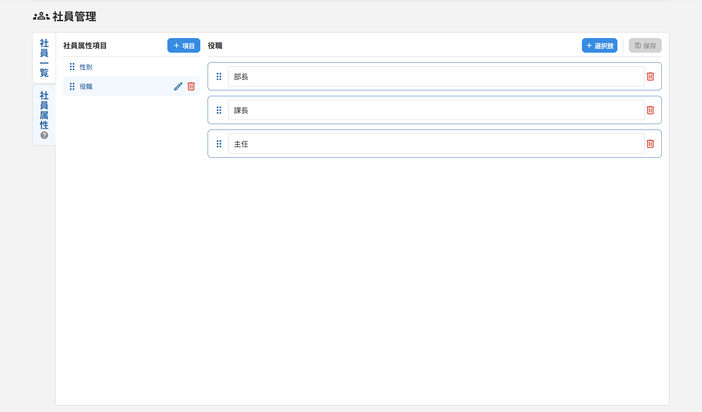Click the save disk icon on 保存 button

(638, 45)
